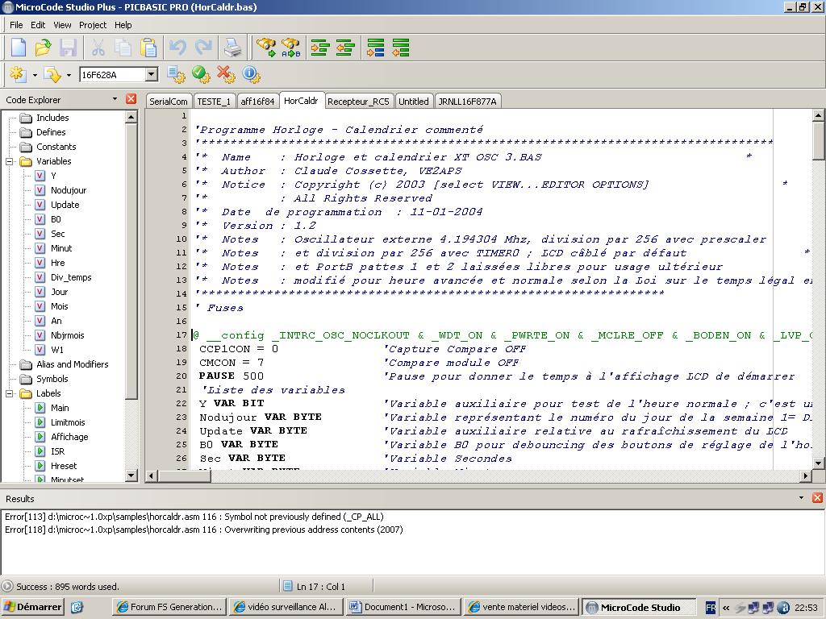
Task: Click the green checkmark compile icon
Action: [201, 75]
